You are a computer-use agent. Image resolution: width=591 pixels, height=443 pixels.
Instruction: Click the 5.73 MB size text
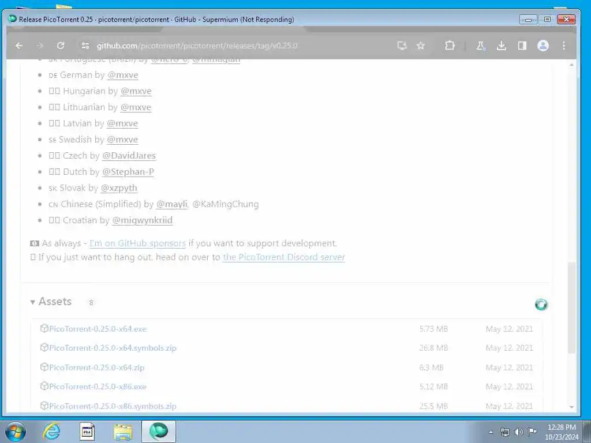coord(433,329)
